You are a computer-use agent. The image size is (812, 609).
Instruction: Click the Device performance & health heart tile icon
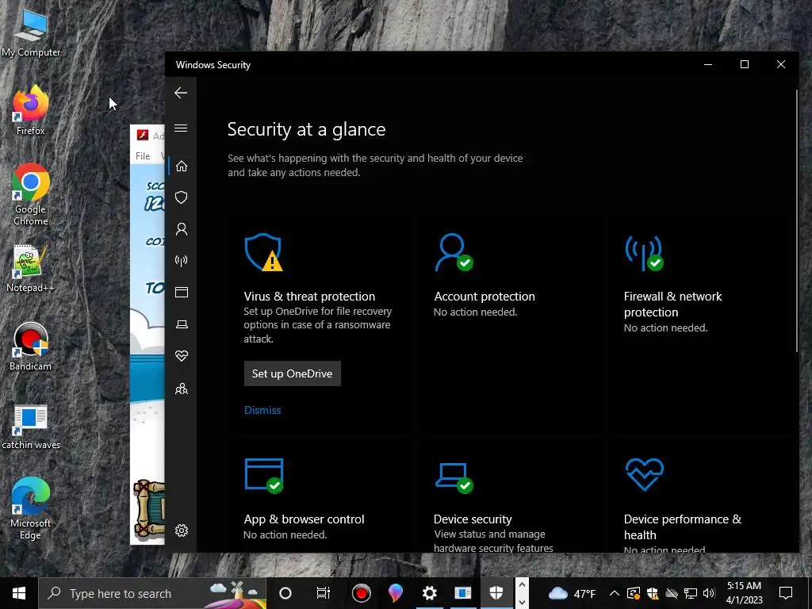coord(644,474)
